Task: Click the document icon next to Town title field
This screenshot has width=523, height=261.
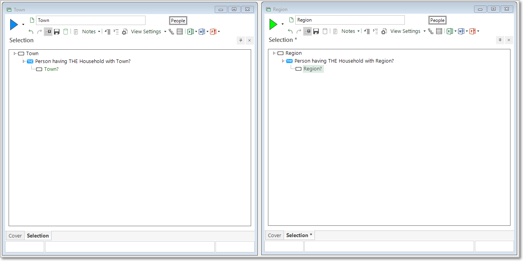Action: click(x=32, y=20)
